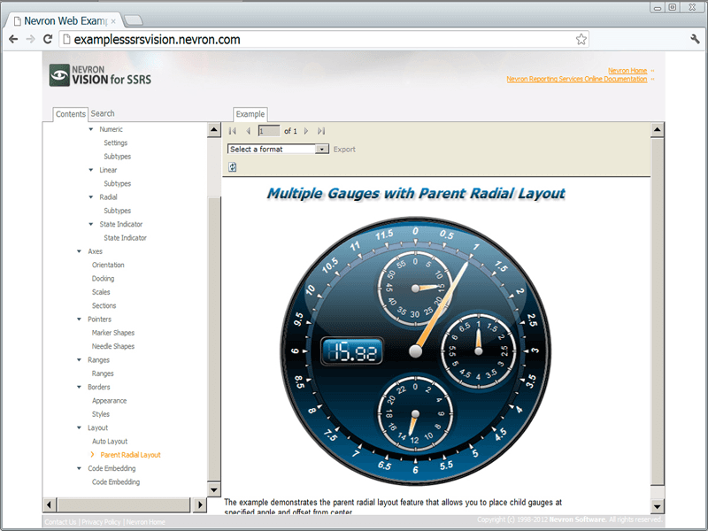
Task: Open the Sections example
Action: 104,305
